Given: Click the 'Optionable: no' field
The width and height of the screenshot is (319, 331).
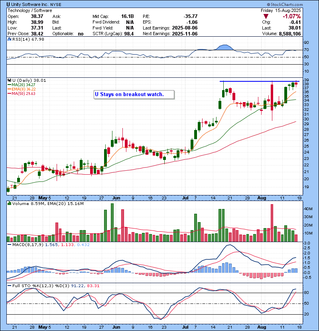Looking at the screenshot, I should (68, 34).
